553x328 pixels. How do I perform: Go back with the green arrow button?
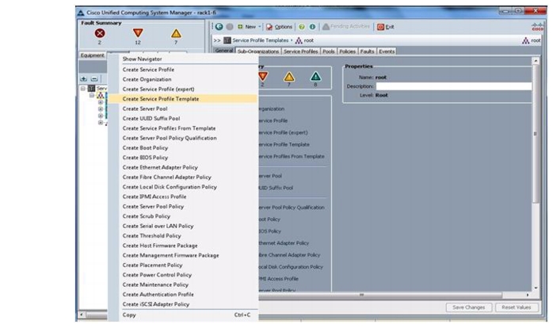[219, 26]
